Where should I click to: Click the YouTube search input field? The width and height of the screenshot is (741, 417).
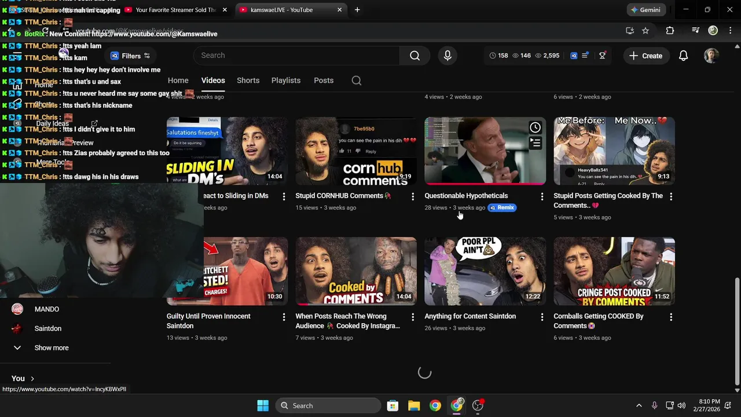pos(296,56)
